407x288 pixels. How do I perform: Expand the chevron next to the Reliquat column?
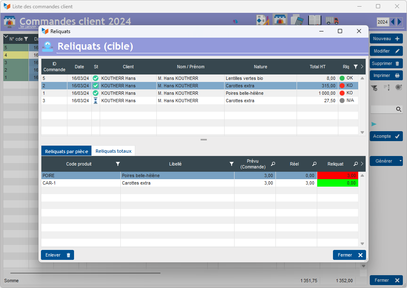point(362,164)
